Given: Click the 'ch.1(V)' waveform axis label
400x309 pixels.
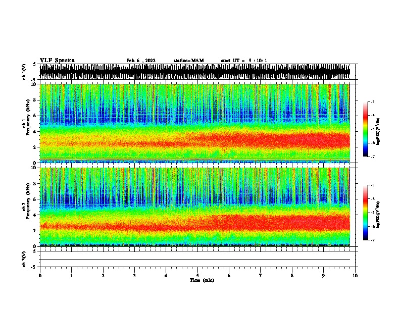Looking at the screenshot, I should (24, 72).
